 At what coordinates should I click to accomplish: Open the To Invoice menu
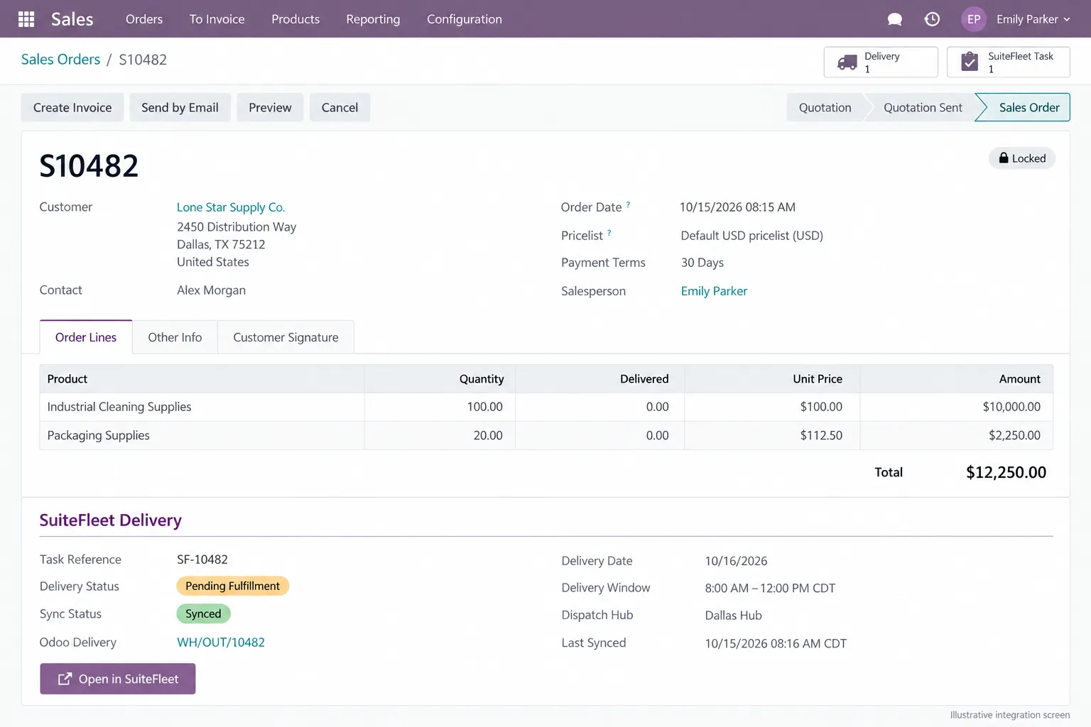pos(217,19)
